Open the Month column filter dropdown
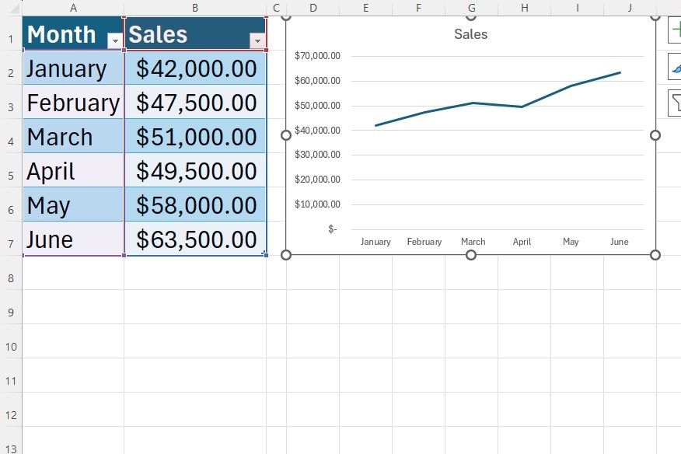This screenshot has width=681, height=454. click(115, 41)
